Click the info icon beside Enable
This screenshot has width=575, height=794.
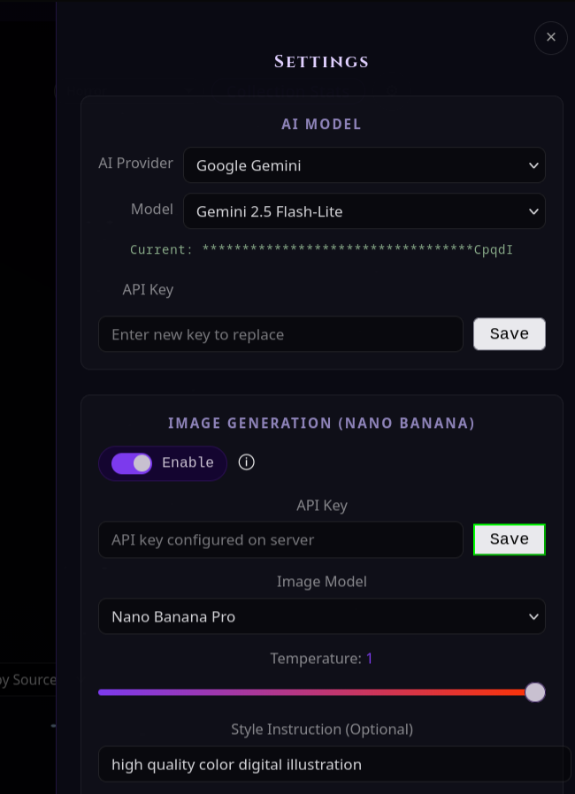pyautogui.click(x=246, y=462)
